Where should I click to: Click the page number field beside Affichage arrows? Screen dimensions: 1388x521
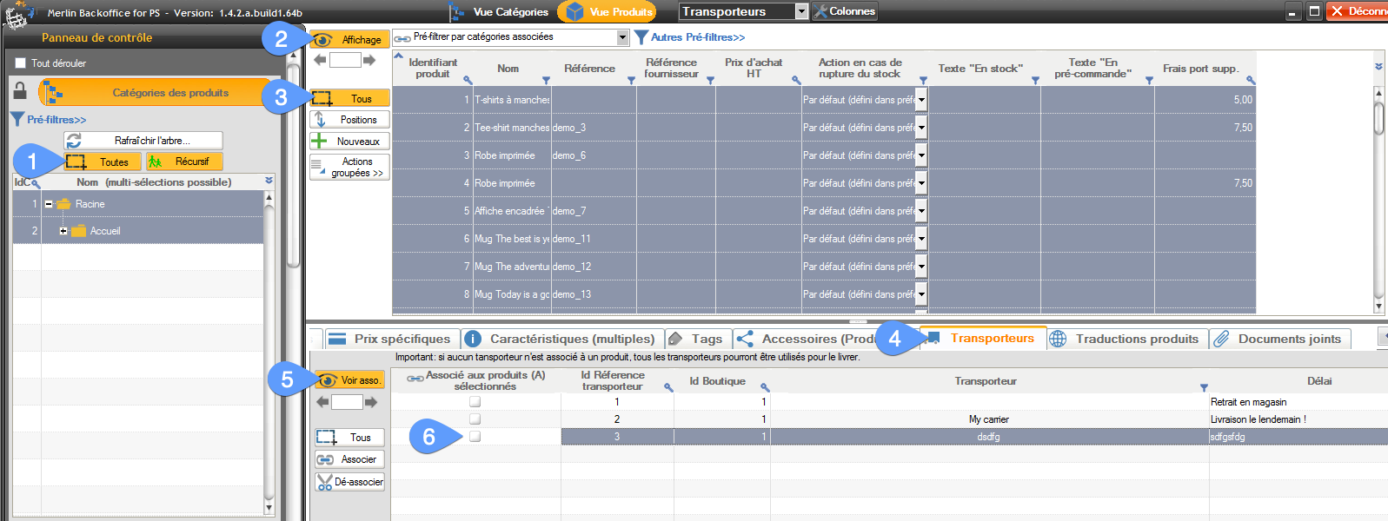[x=345, y=60]
